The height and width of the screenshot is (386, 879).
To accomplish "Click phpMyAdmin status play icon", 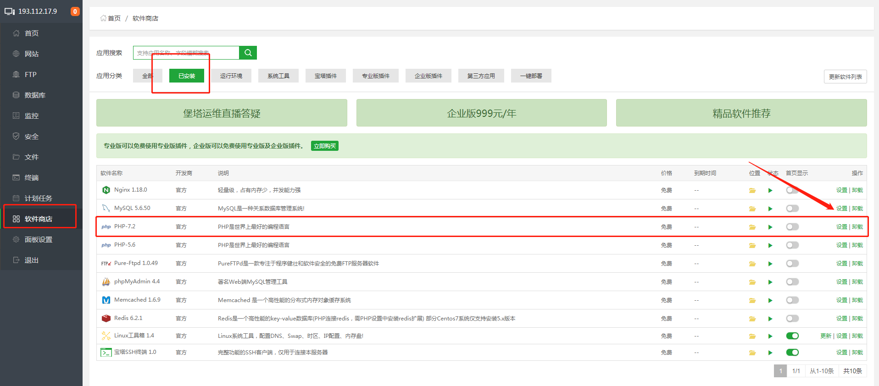I will pyautogui.click(x=770, y=282).
